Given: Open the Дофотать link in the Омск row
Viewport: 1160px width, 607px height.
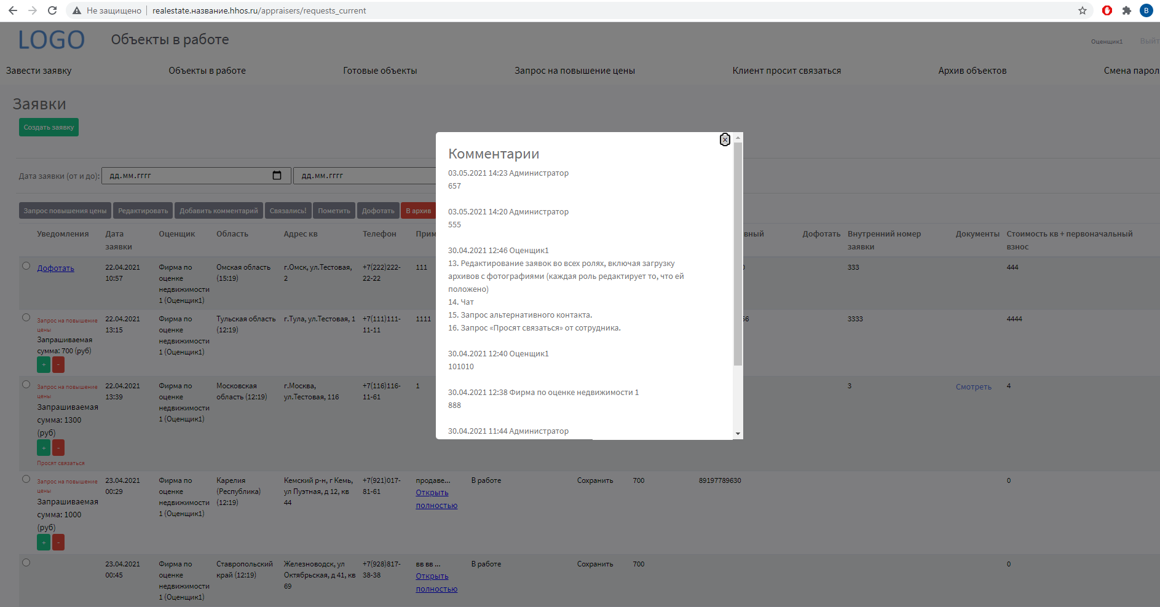Looking at the screenshot, I should pos(55,268).
